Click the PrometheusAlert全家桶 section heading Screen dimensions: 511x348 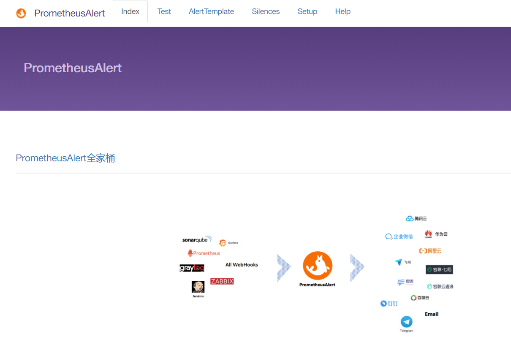65,158
